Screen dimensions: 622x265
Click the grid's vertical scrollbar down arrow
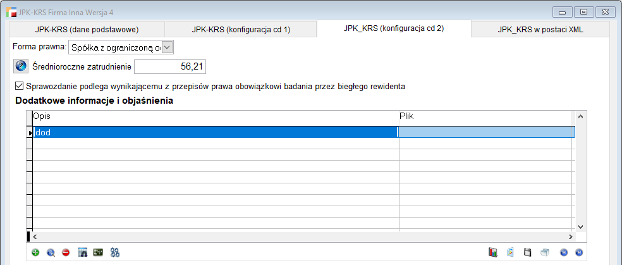pyautogui.click(x=581, y=226)
